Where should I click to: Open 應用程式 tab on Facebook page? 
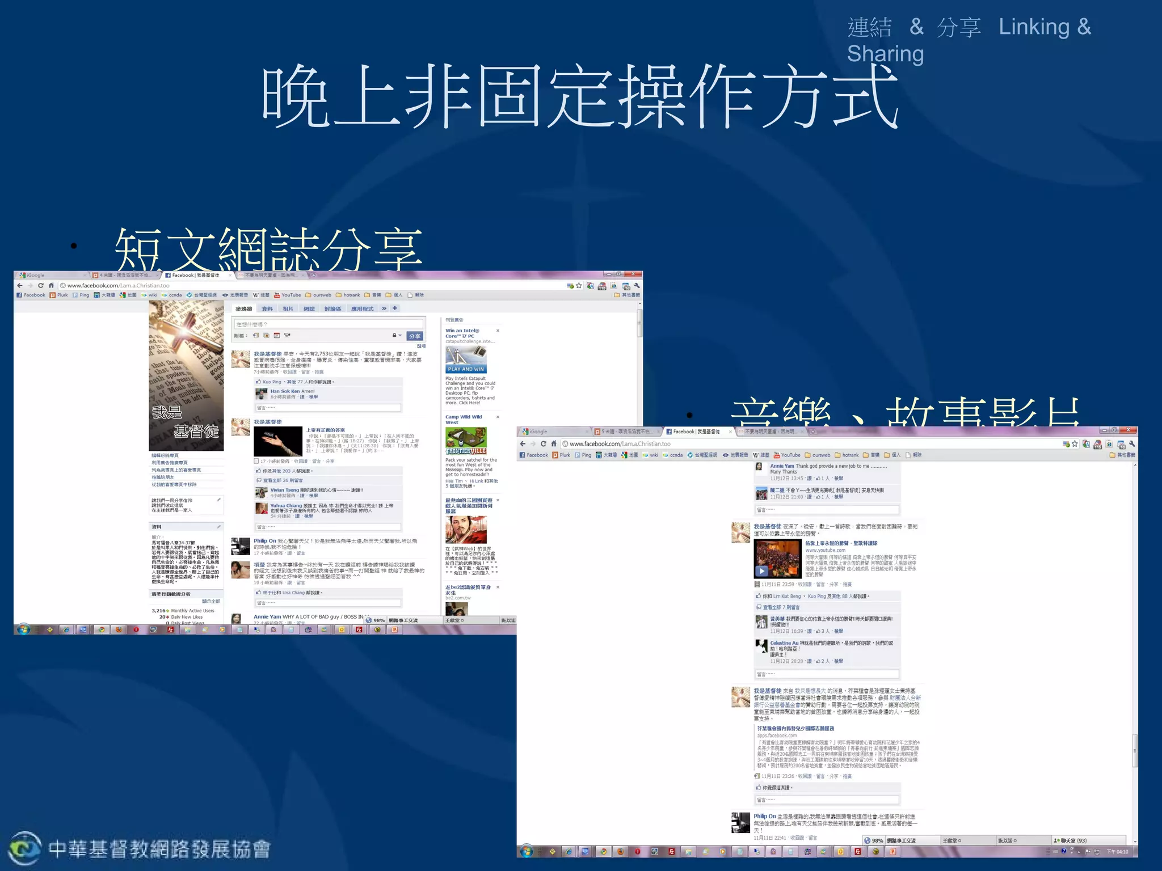363,309
